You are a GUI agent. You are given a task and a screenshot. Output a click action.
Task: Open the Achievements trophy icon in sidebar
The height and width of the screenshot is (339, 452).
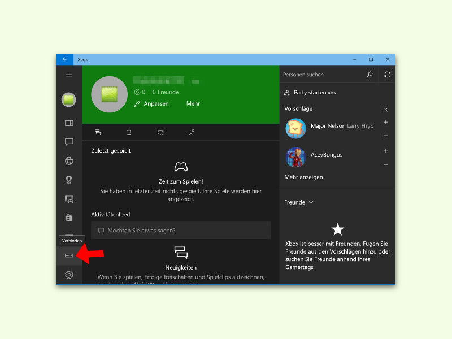coord(69,180)
